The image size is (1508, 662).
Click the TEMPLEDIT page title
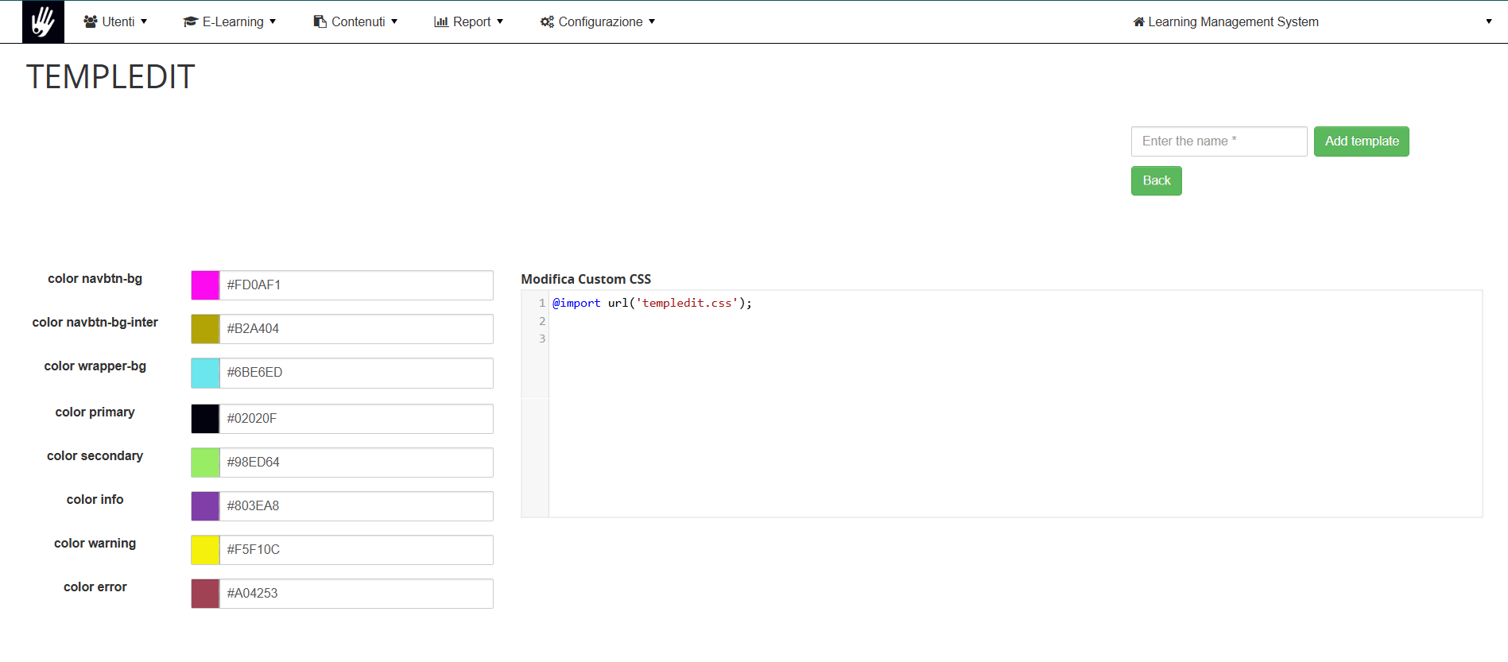[110, 77]
